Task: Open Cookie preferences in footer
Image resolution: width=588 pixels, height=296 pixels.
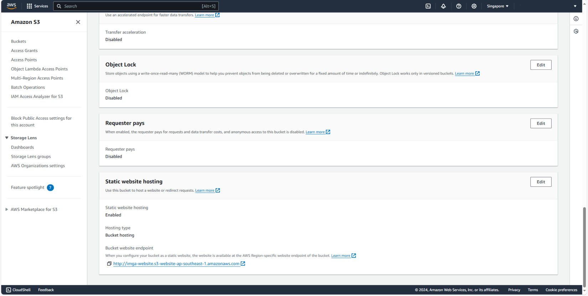Action: [x=561, y=290]
